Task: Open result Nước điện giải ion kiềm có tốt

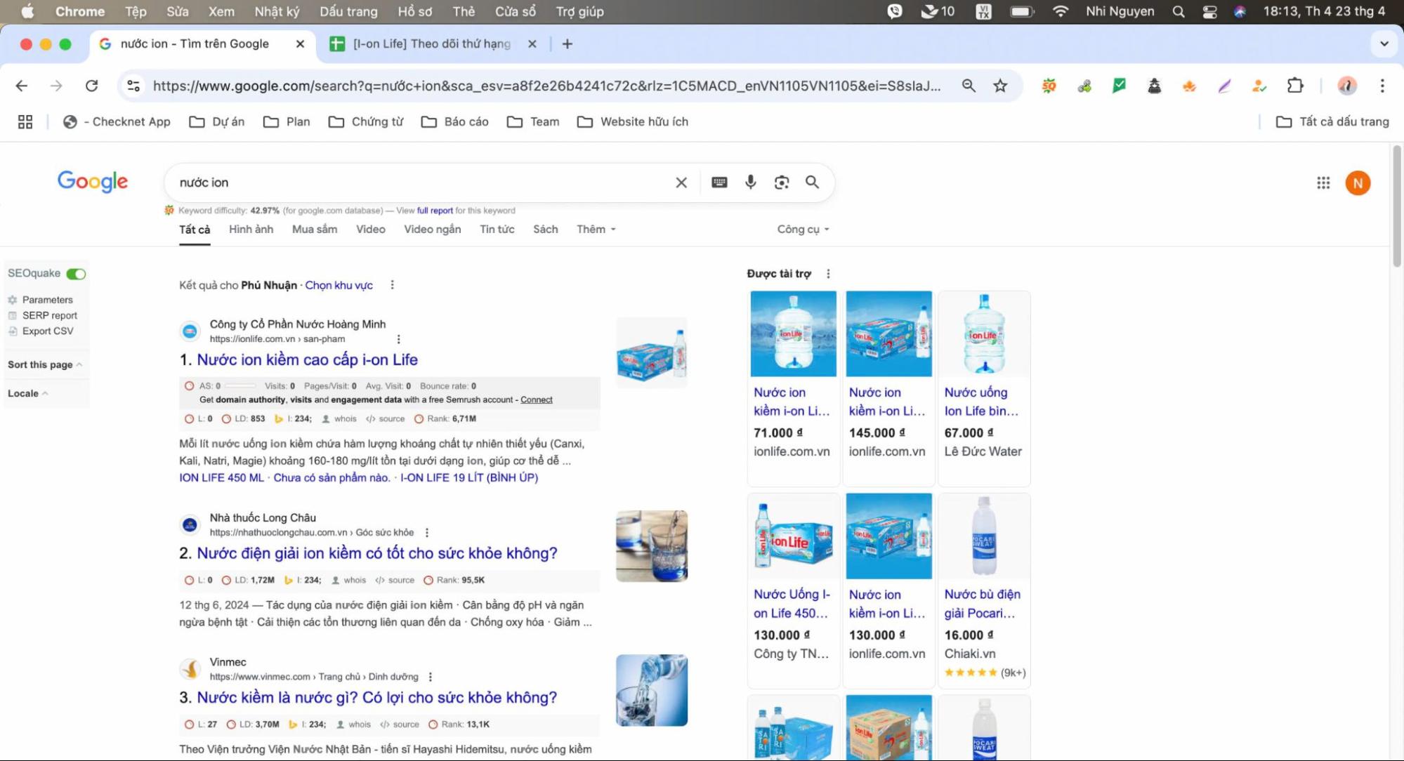Action: (376, 553)
